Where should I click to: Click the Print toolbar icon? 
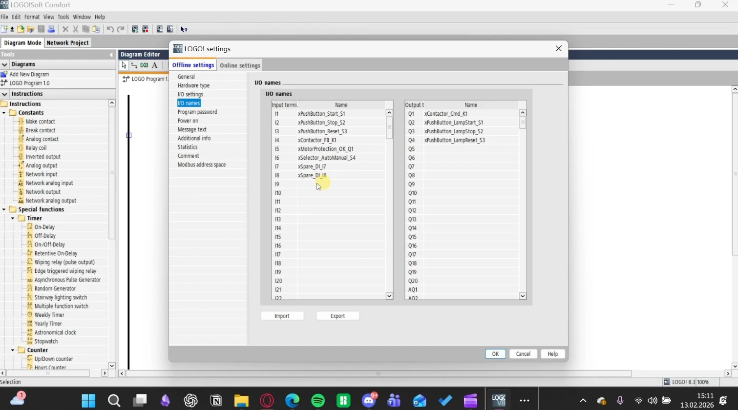[51, 29]
